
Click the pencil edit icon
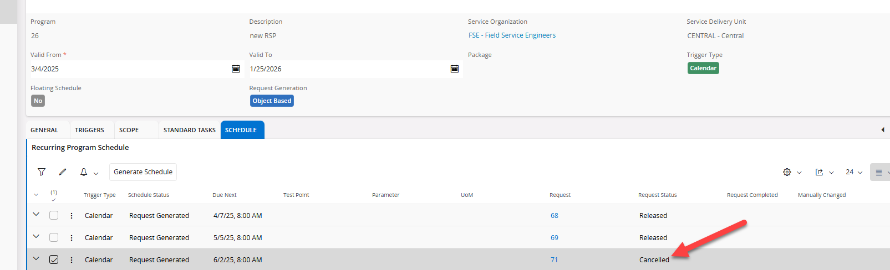point(63,172)
